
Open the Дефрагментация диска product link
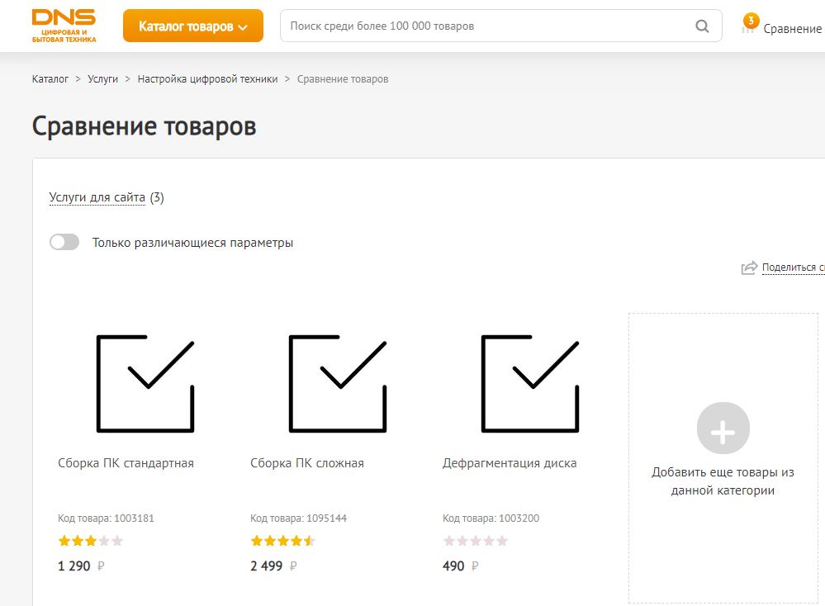(510, 463)
